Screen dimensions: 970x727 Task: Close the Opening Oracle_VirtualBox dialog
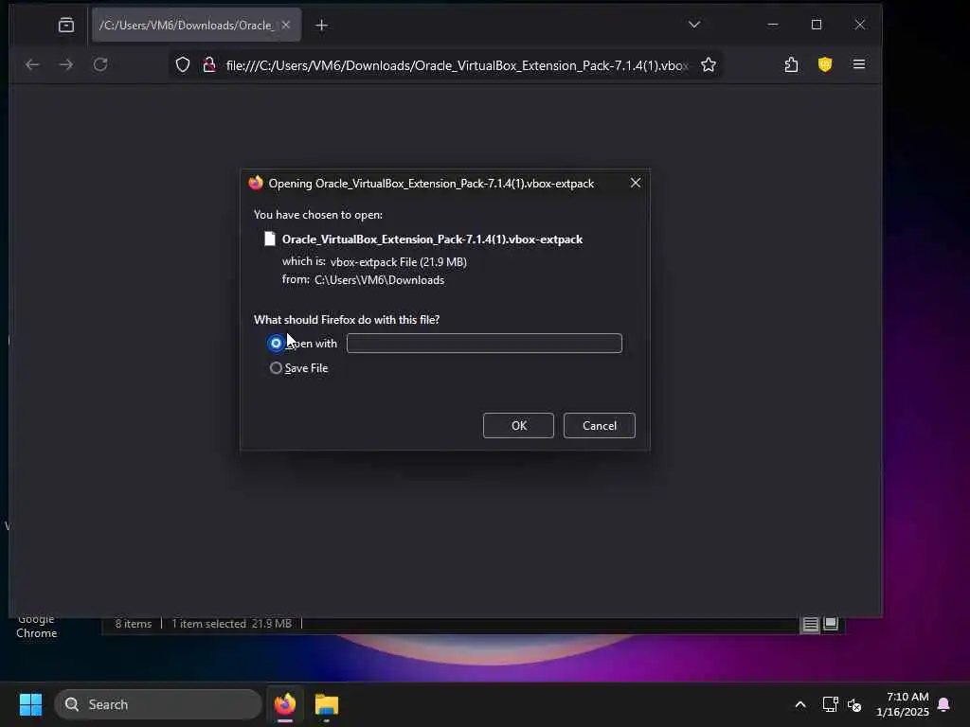pyautogui.click(x=636, y=183)
